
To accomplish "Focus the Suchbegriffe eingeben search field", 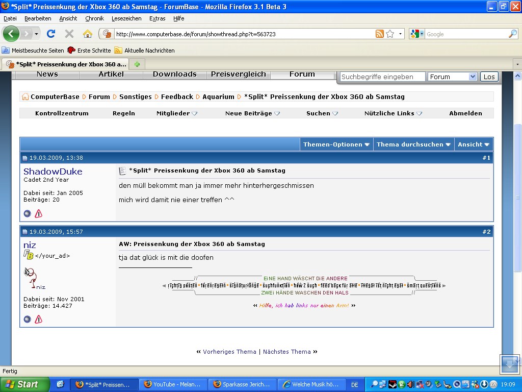I will 382,77.
